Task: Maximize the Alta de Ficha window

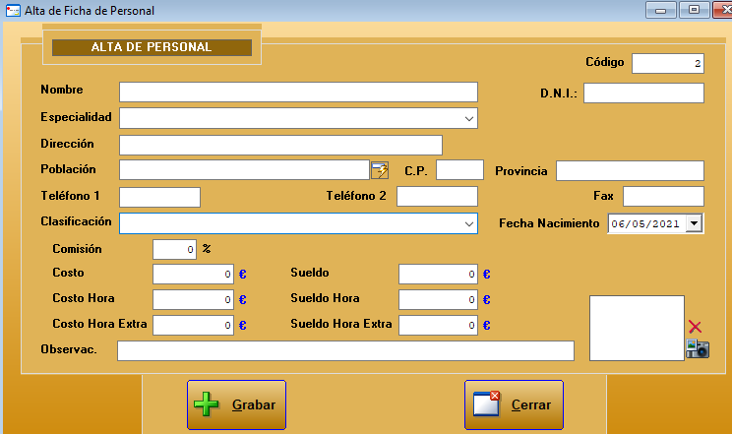Action: 695,10
